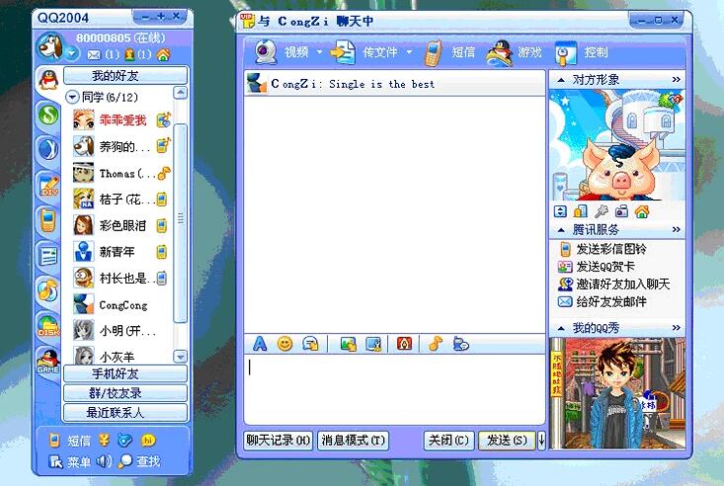Click the 邀请好友加入聊天 link
This screenshot has height=486, width=724.
tap(623, 284)
